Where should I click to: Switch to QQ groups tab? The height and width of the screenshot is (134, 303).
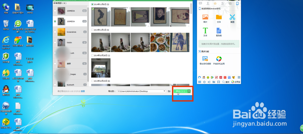pos(223,3)
